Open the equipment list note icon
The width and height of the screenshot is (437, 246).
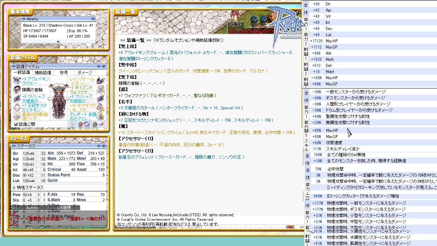pyautogui.click(x=72, y=124)
